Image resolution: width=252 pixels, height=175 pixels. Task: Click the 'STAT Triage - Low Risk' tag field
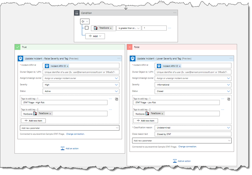(x=176, y=103)
